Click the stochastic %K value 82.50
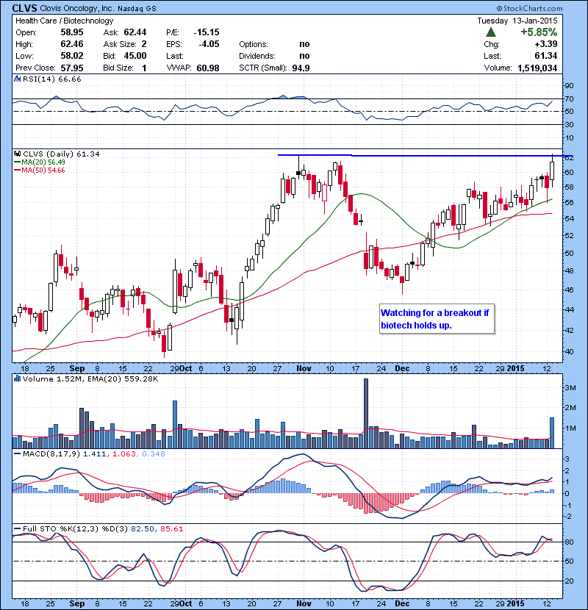The image size is (588, 610). 143,528
